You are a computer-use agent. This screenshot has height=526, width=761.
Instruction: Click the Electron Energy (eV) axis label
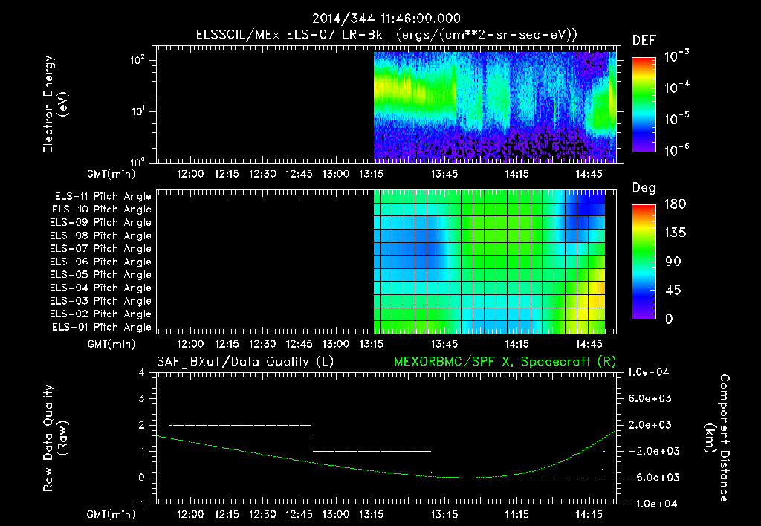(x=55, y=104)
